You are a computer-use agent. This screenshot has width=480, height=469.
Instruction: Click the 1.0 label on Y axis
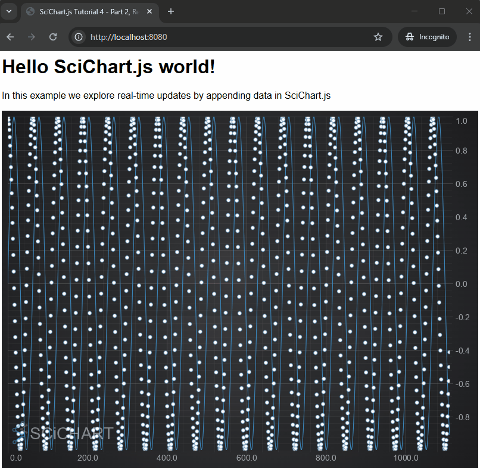point(444,121)
